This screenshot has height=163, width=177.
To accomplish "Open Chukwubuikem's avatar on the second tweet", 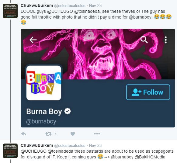I will click(x=10, y=151).
